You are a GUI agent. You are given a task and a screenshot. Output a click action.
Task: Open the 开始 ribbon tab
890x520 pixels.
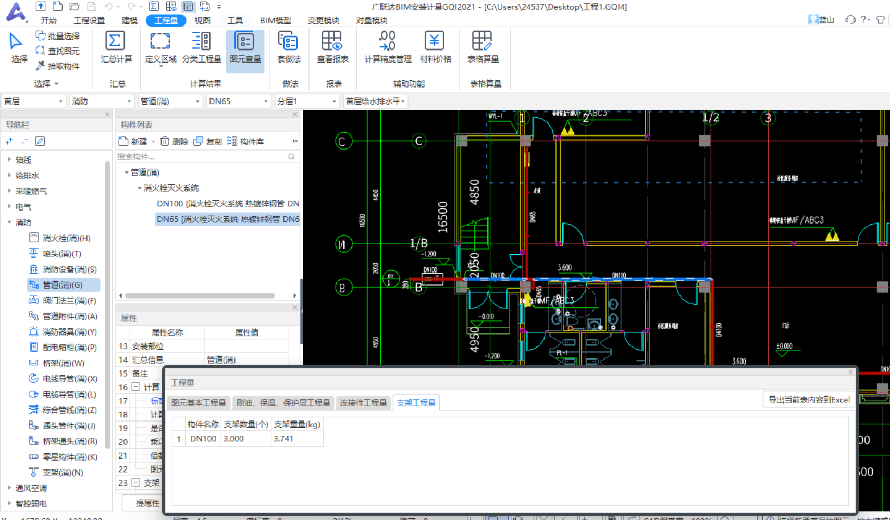(48, 20)
